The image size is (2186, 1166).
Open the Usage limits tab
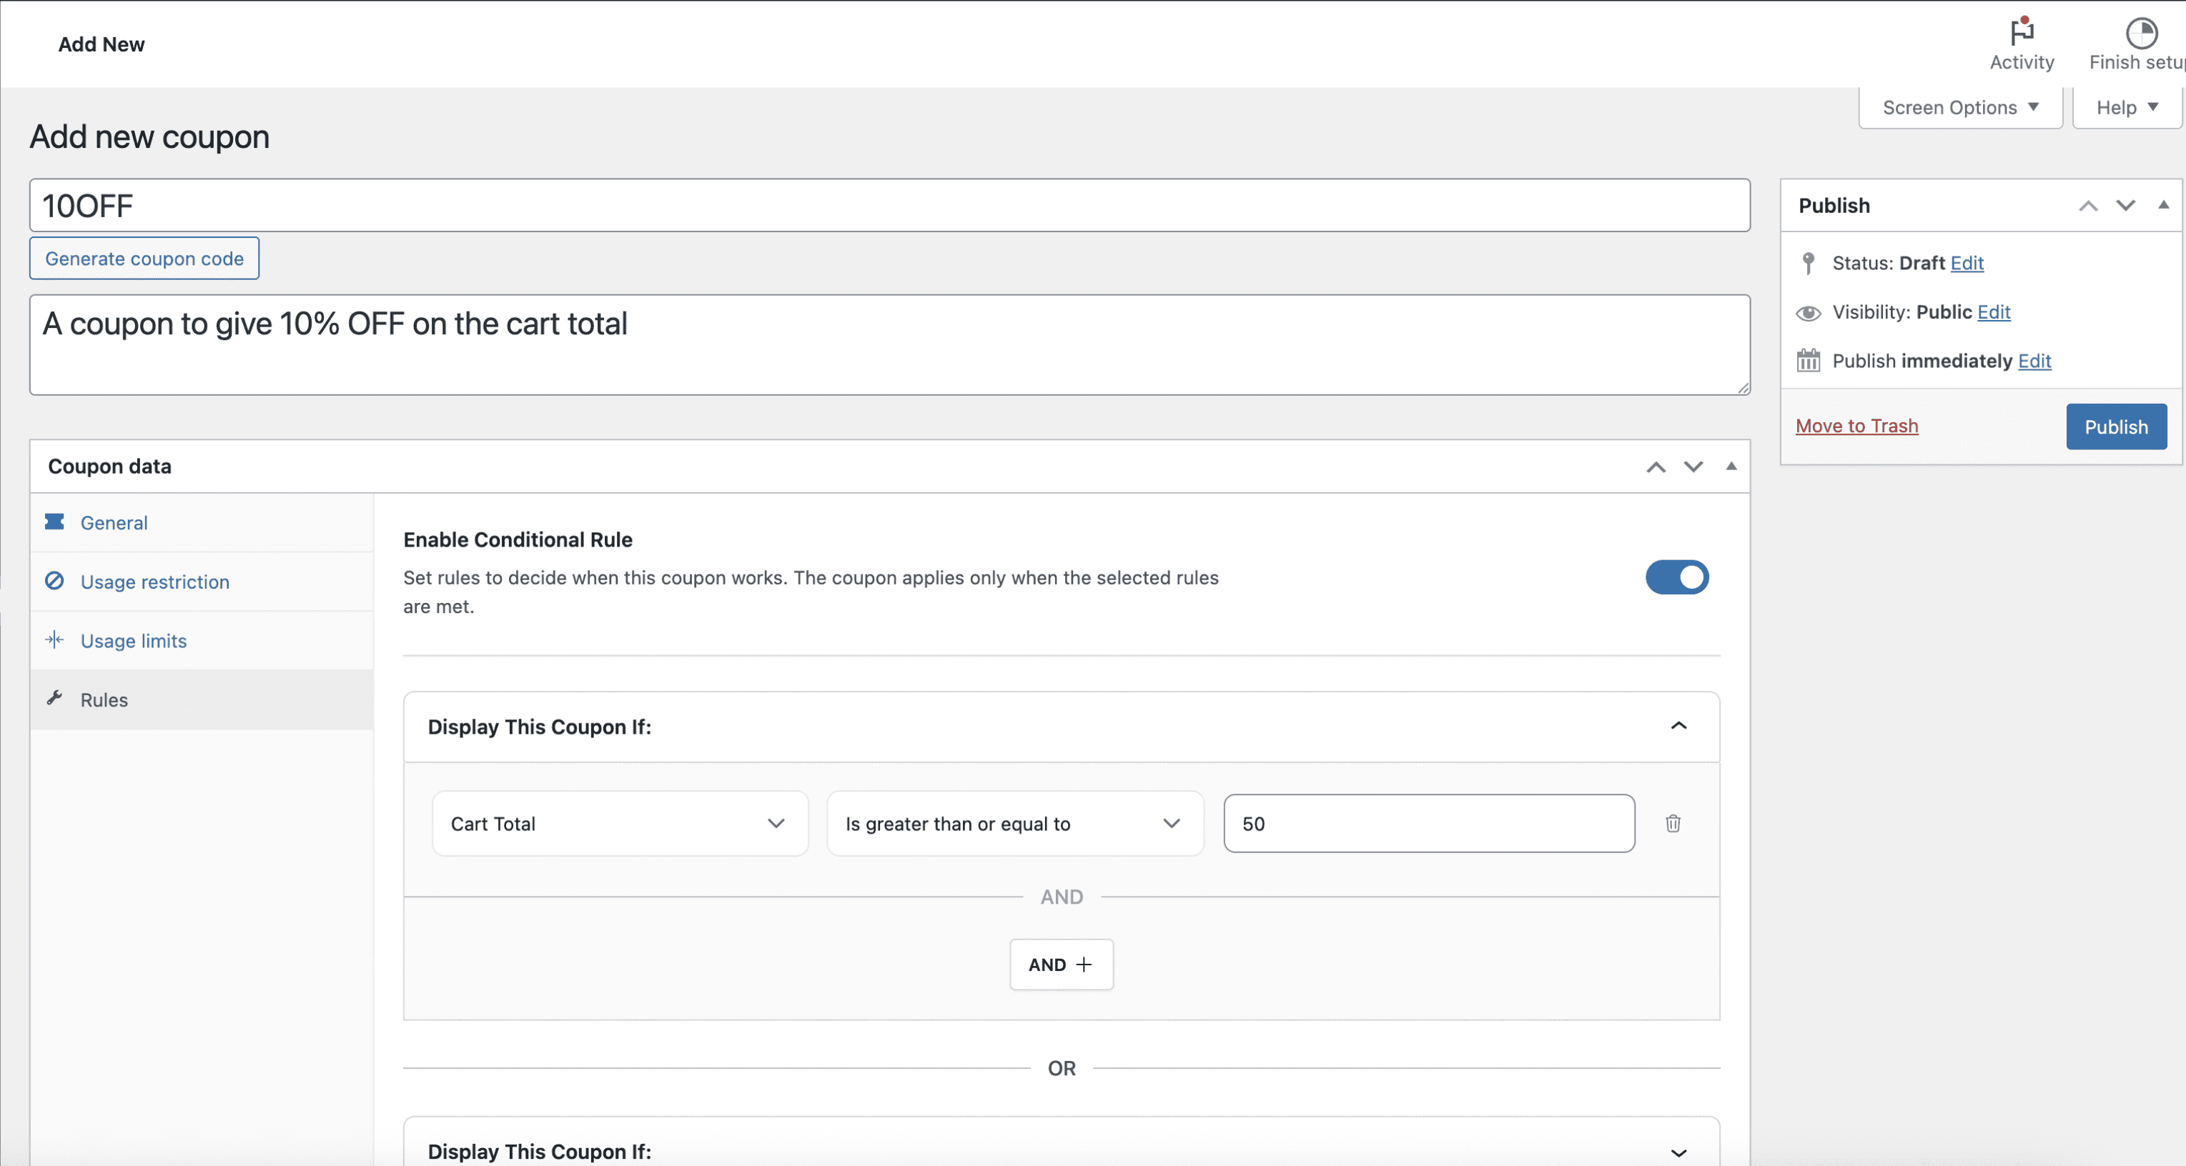(x=133, y=641)
